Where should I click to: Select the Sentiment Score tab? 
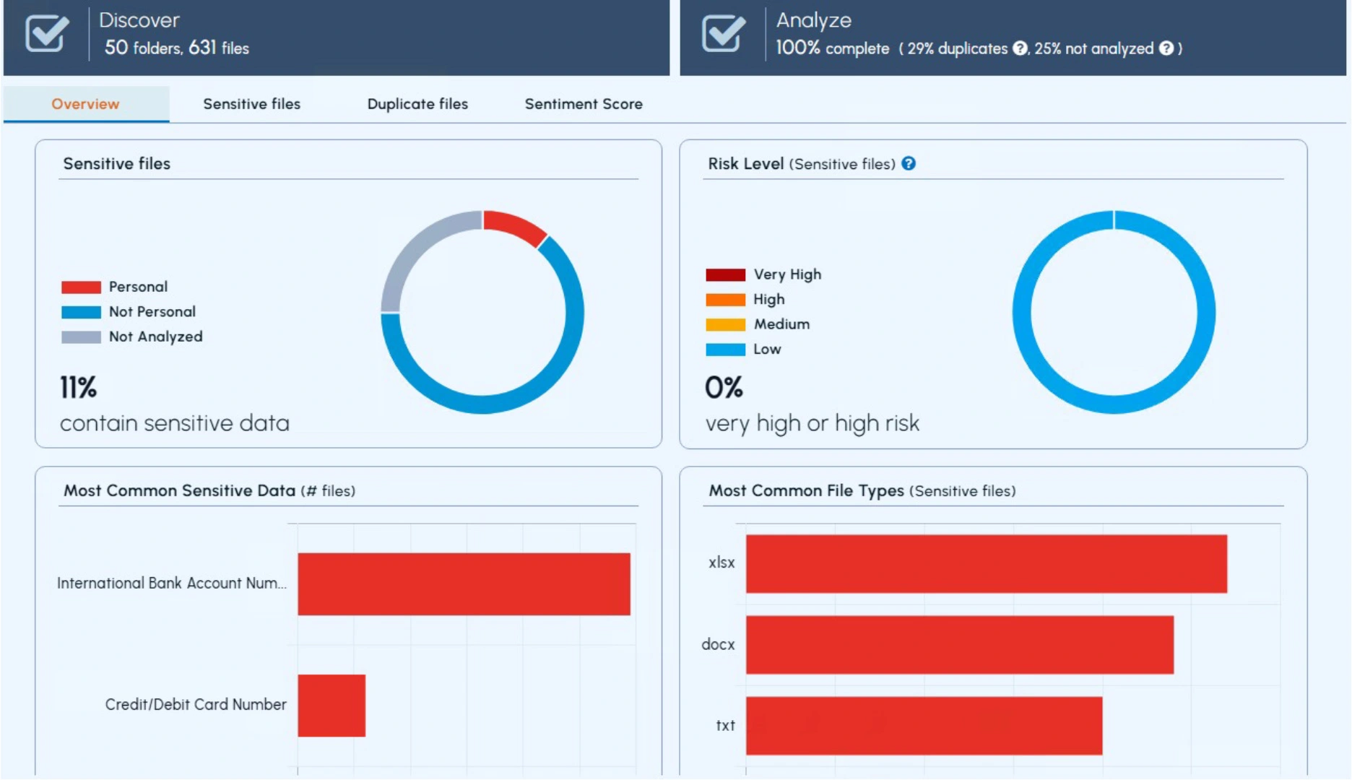583,104
